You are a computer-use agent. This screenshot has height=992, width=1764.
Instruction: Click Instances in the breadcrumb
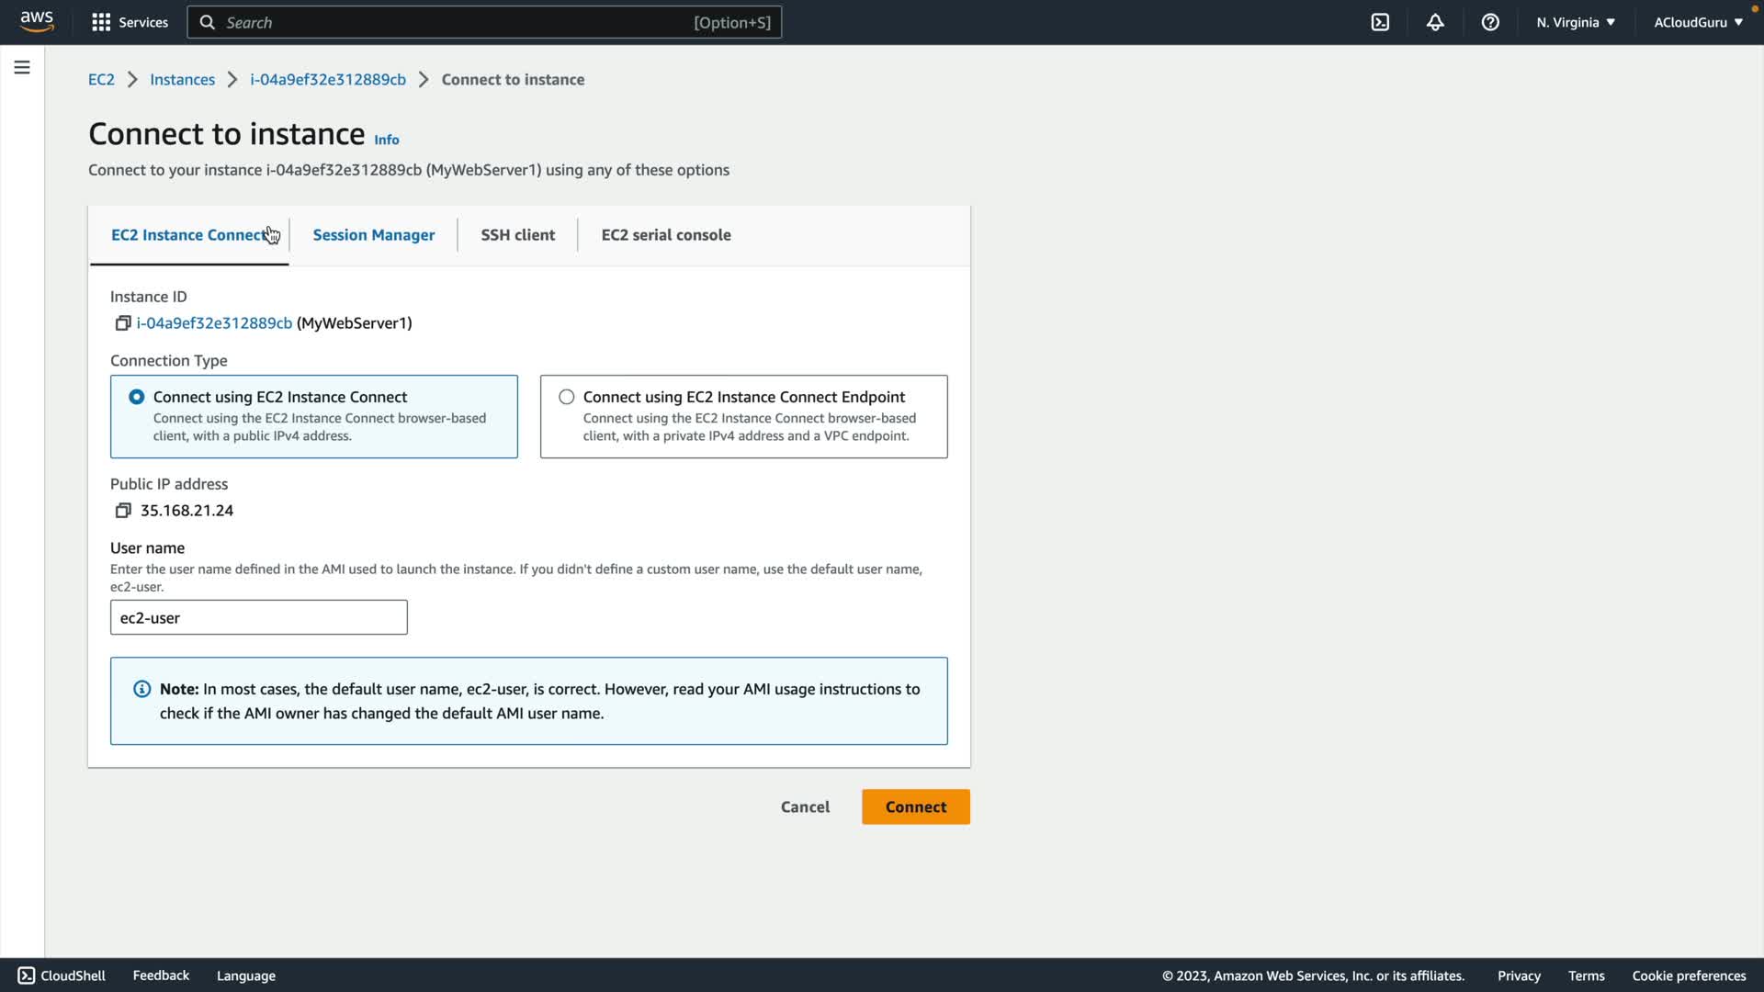(182, 80)
